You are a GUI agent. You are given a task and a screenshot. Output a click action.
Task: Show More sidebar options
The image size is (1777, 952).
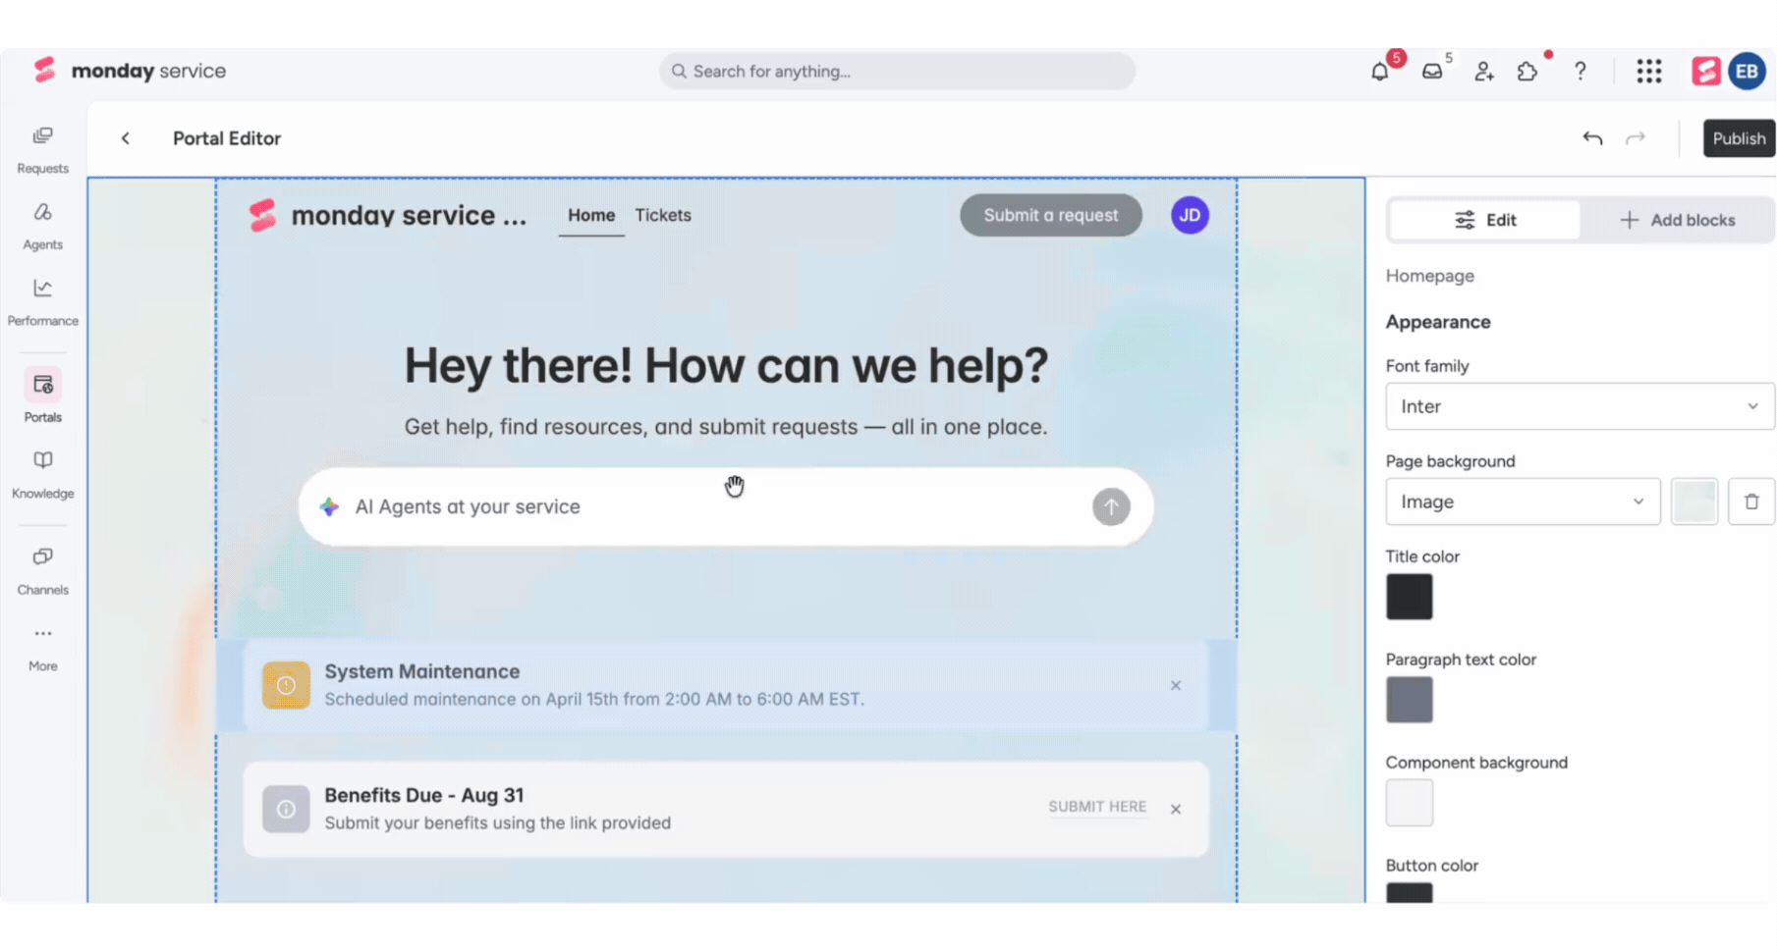coord(43,648)
